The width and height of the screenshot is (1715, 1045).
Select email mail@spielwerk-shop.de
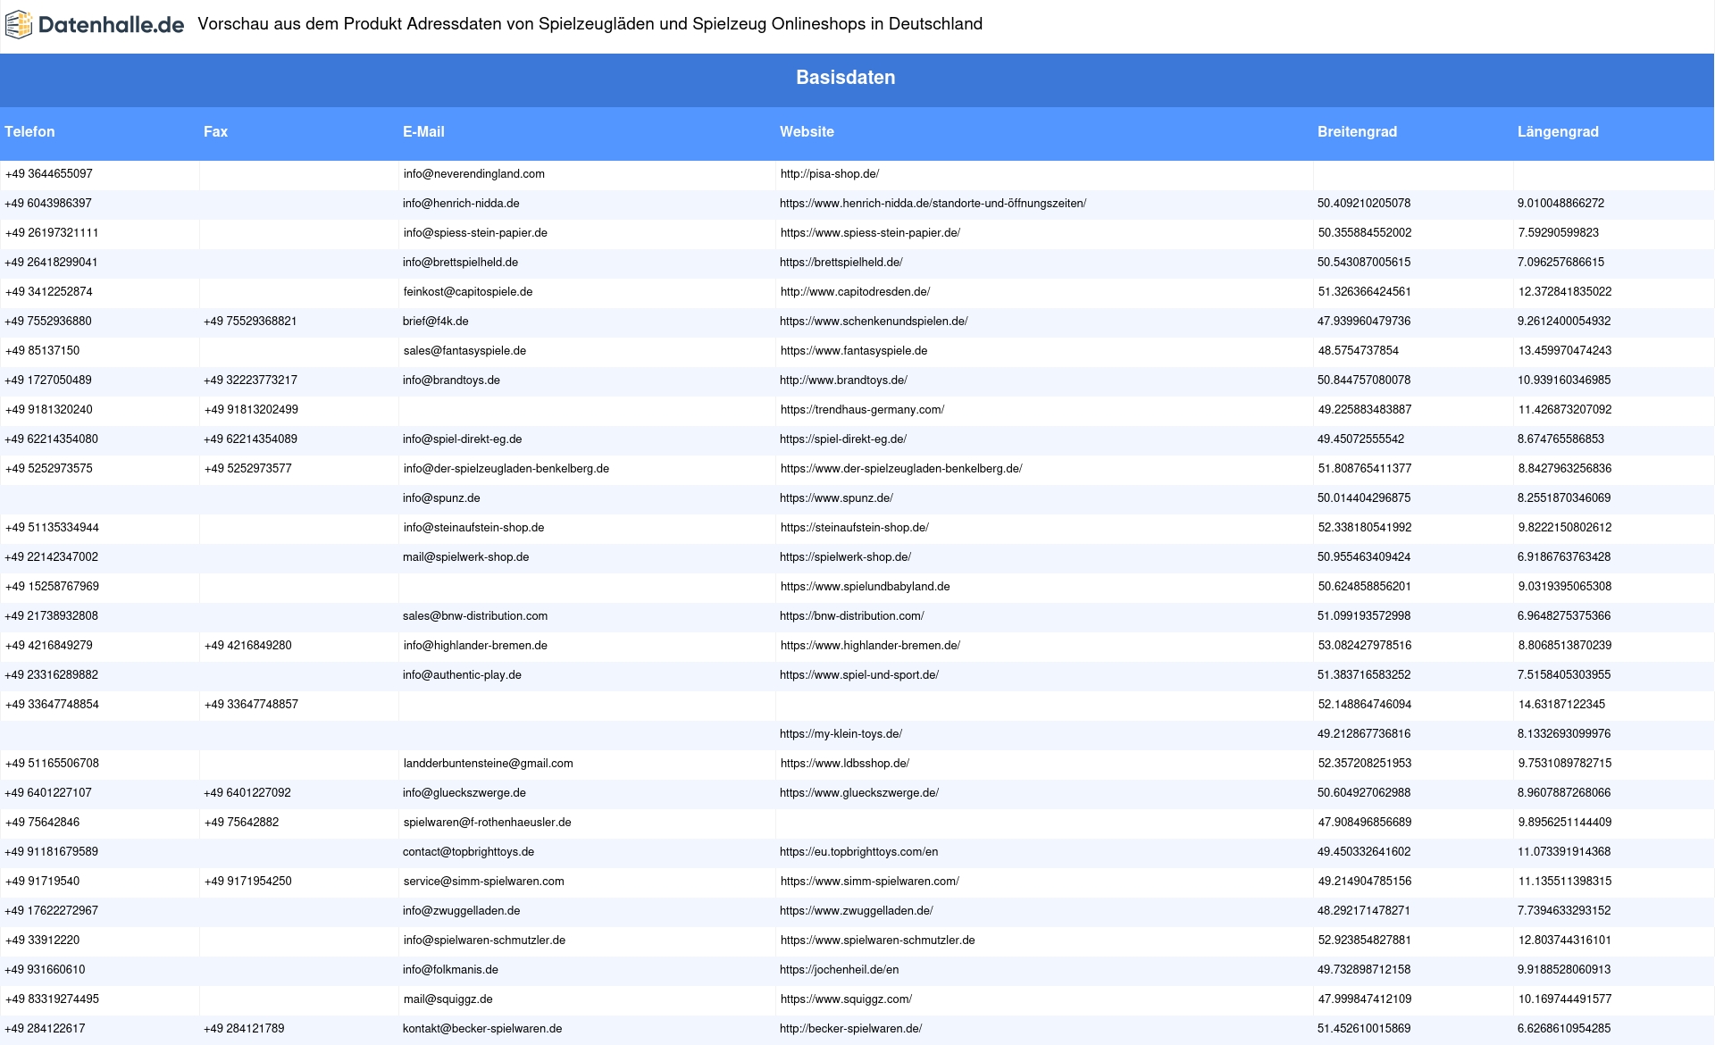click(x=465, y=557)
